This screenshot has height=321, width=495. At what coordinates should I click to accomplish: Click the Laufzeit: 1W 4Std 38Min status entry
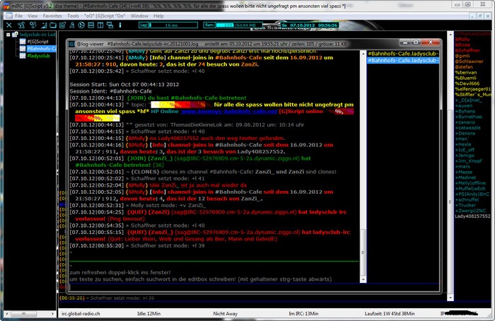(x=390, y=314)
